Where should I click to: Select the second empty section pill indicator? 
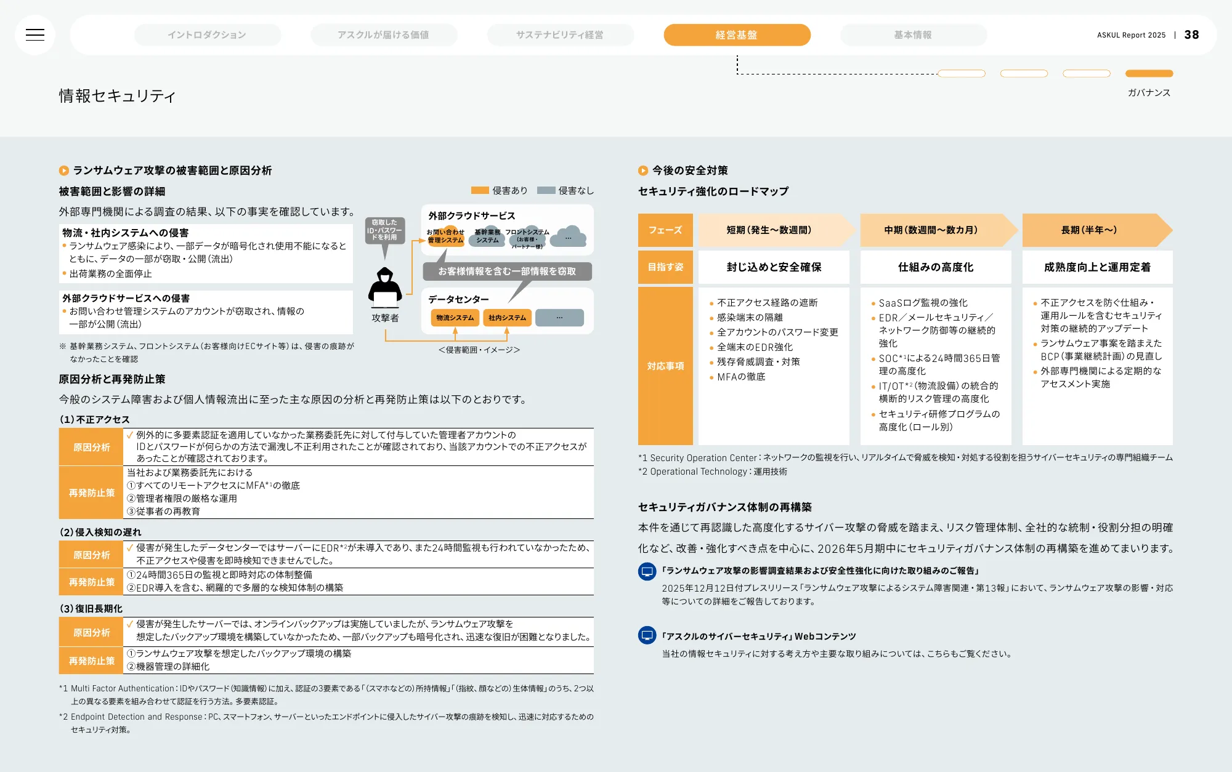click(x=1024, y=74)
